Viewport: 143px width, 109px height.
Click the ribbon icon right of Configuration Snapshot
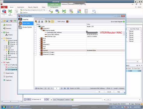(51, 11)
